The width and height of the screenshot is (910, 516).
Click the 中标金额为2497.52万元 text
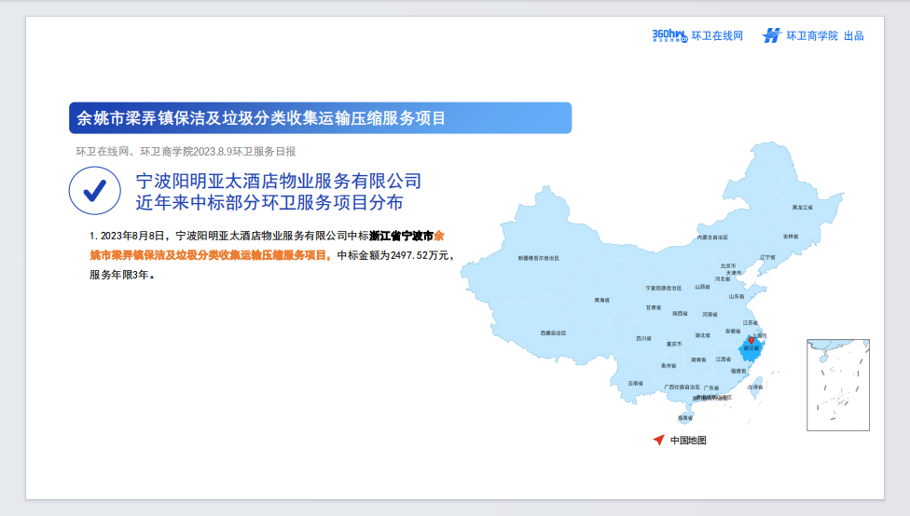coord(393,255)
